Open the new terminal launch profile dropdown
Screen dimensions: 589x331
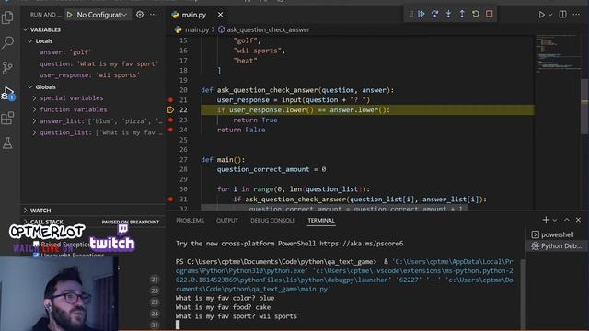pos(555,220)
